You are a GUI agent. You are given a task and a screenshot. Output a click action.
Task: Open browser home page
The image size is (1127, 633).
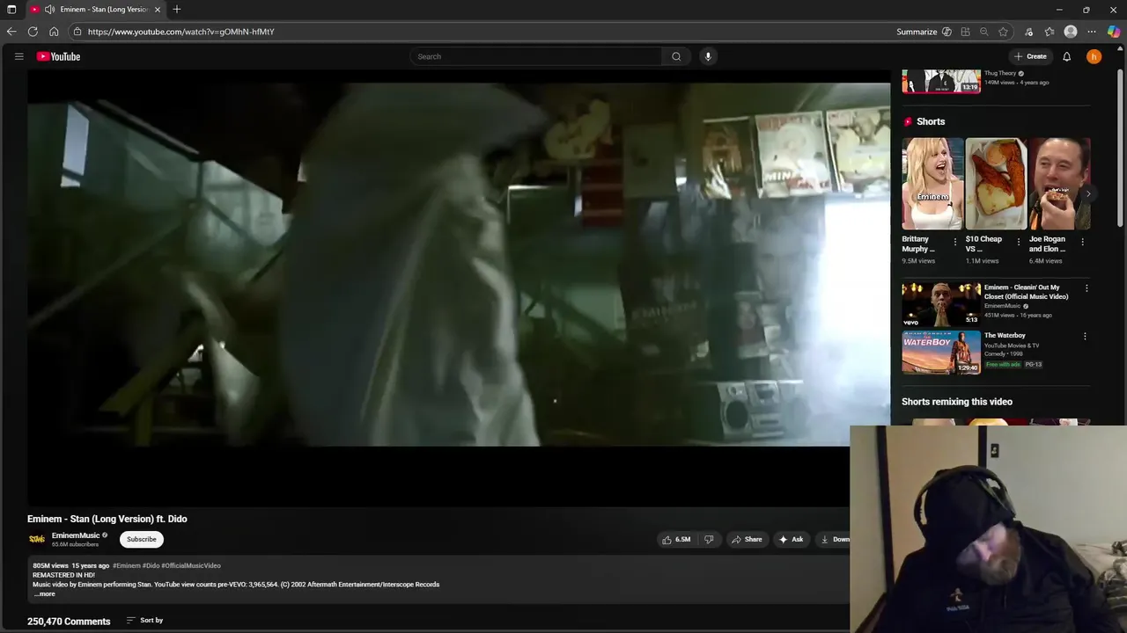54,32
